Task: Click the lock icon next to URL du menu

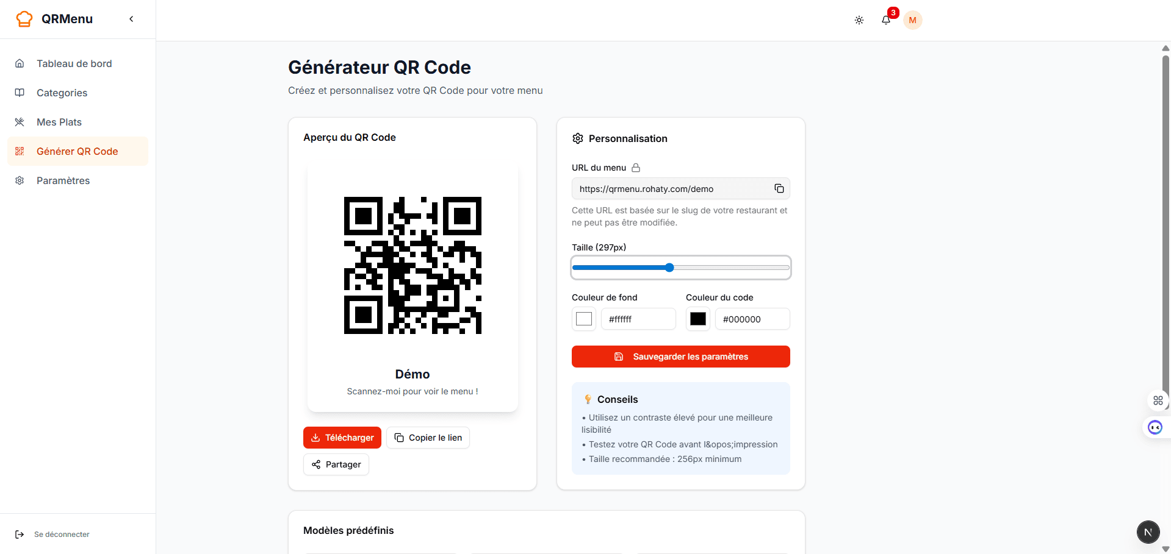Action: pyautogui.click(x=636, y=168)
